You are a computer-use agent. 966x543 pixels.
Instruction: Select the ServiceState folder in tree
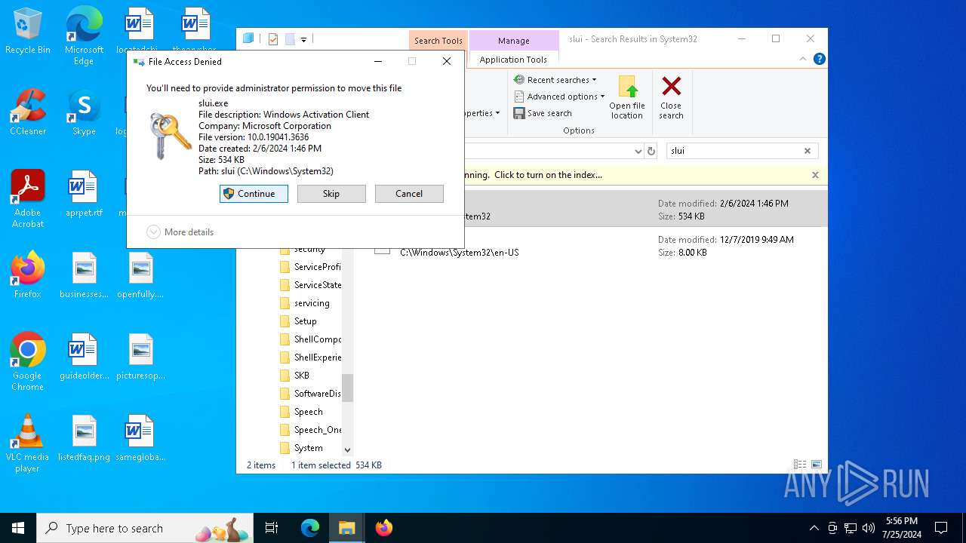tap(310, 285)
